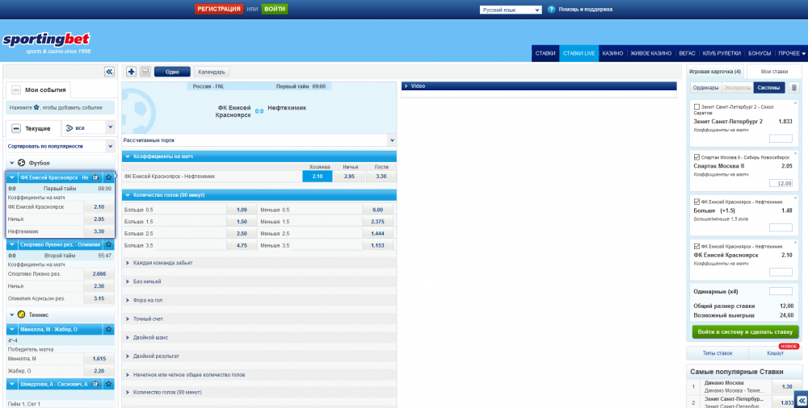The image size is (808, 408).
Task: Click the ВОЙТИ button
Action: [275, 9]
